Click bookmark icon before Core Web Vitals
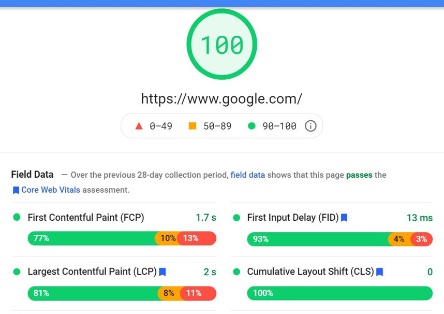This screenshot has width=444, height=314. (16, 190)
